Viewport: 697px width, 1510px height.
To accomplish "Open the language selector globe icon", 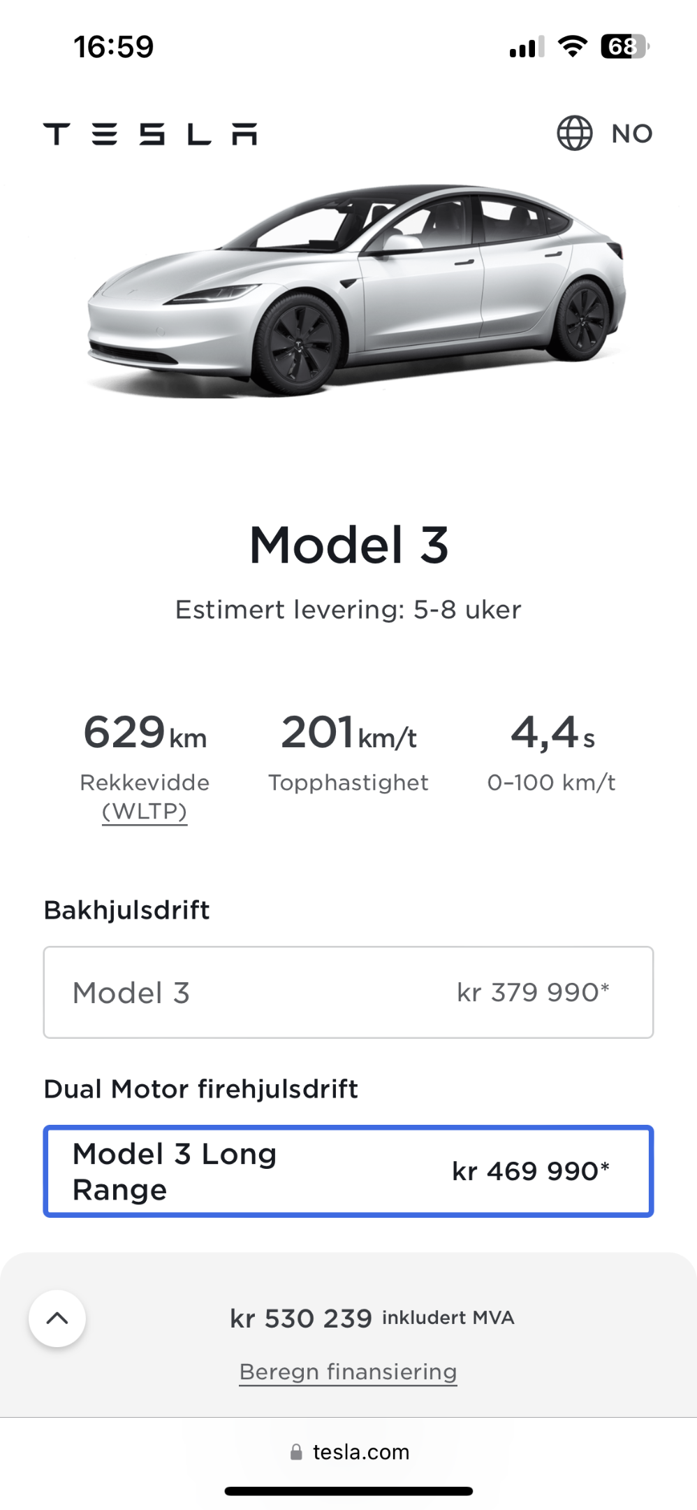I will pos(574,133).
